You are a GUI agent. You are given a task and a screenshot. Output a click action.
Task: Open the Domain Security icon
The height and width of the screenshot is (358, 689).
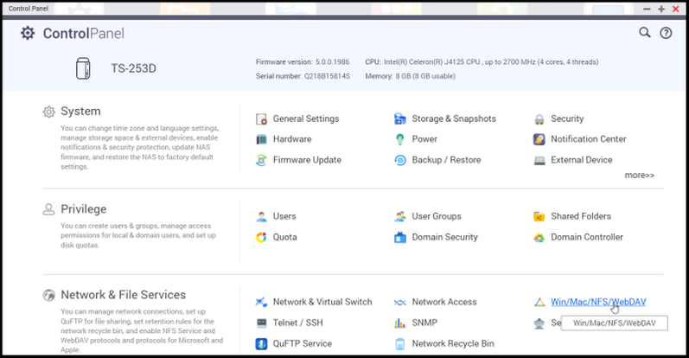pyautogui.click(x=400, y=238)
